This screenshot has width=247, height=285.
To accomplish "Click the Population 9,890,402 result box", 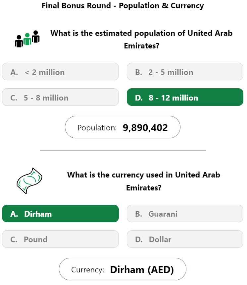I will pos(123,127).
